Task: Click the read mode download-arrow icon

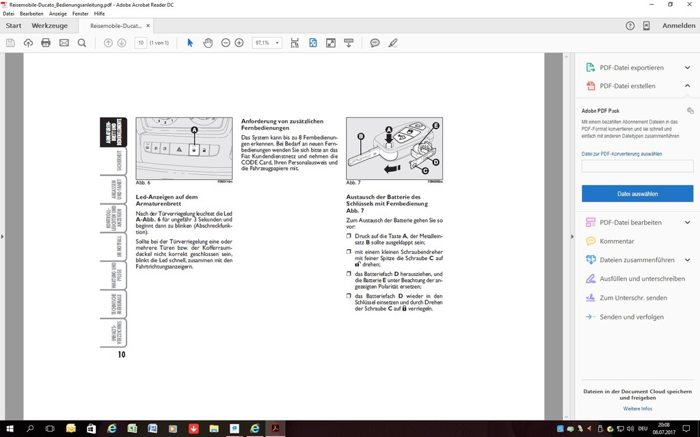Action: (x=349, y=43)
